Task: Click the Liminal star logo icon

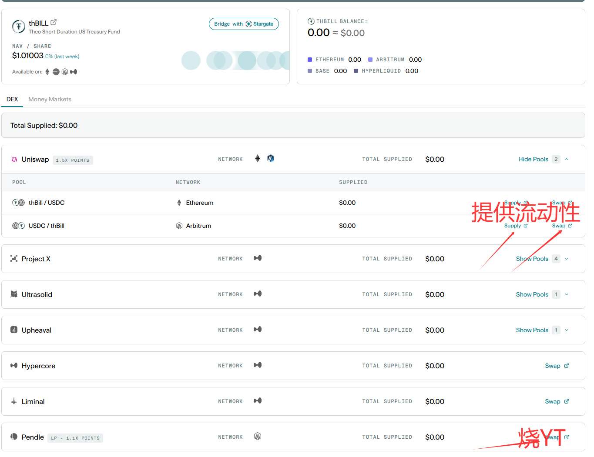Action: [x=14, y=401]
